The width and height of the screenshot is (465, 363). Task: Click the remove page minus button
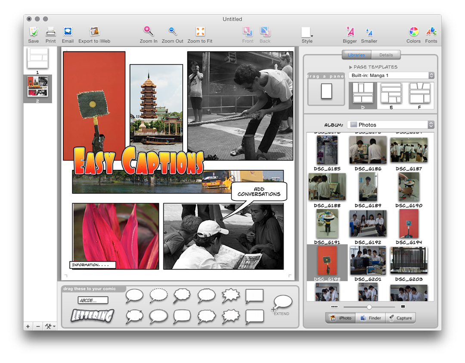click(38, 326)
